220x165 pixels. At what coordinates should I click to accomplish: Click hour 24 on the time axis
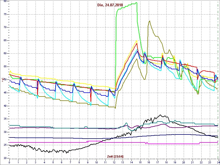click(218, 163)
